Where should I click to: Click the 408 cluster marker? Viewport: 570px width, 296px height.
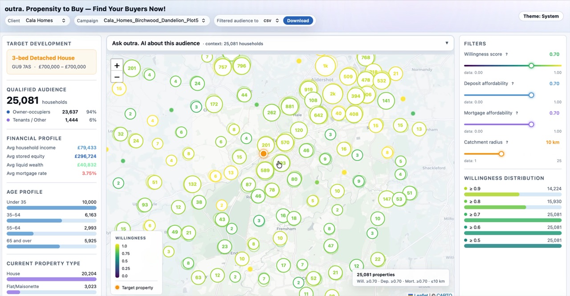click(x=354, y=114)
